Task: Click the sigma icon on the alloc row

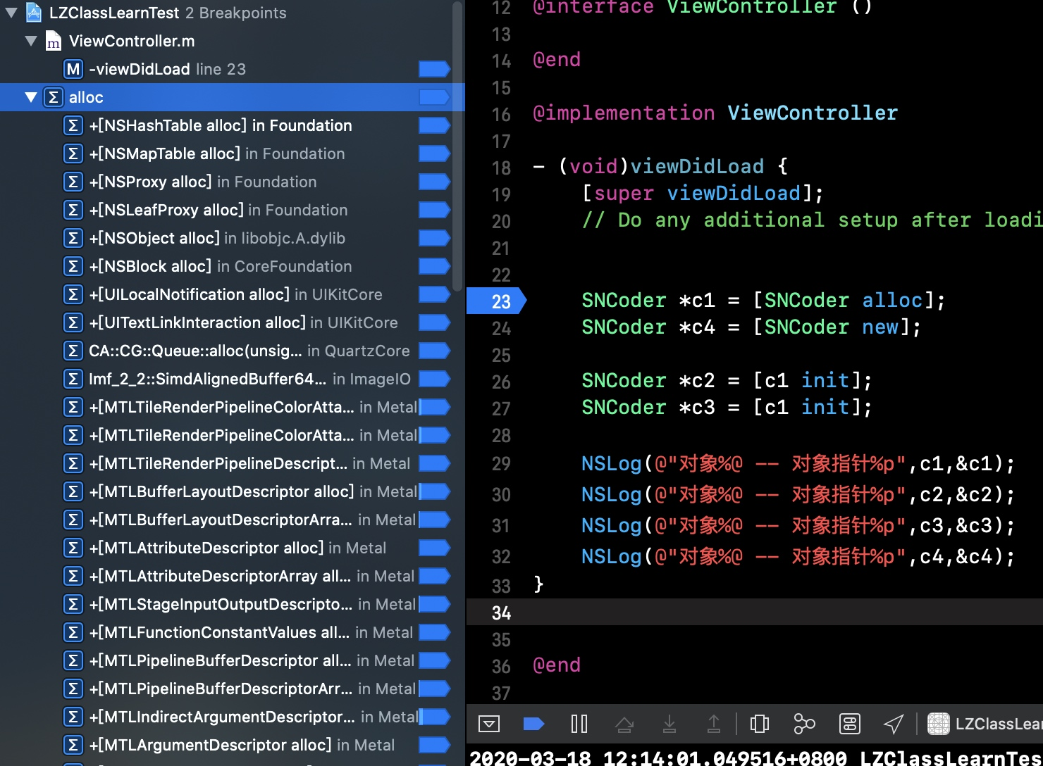Action: 54,97
